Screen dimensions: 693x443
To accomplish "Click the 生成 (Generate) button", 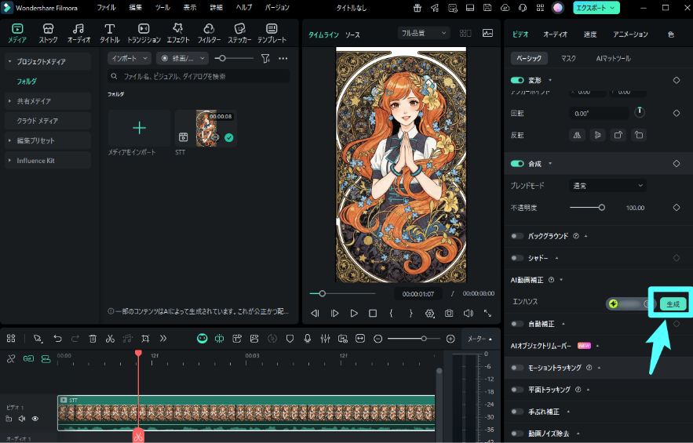I will click(x=673, y=303).
